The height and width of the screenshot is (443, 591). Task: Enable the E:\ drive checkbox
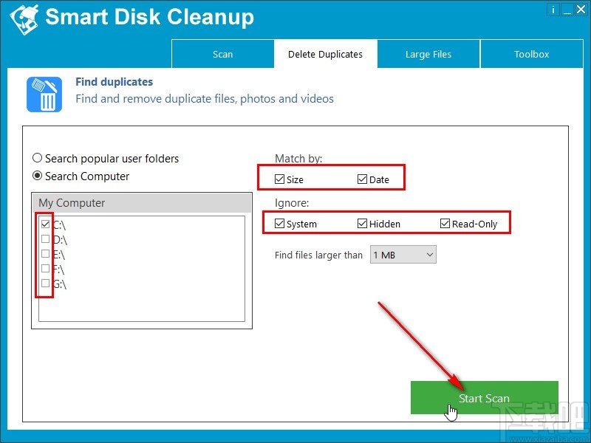[x=45, y=253]
